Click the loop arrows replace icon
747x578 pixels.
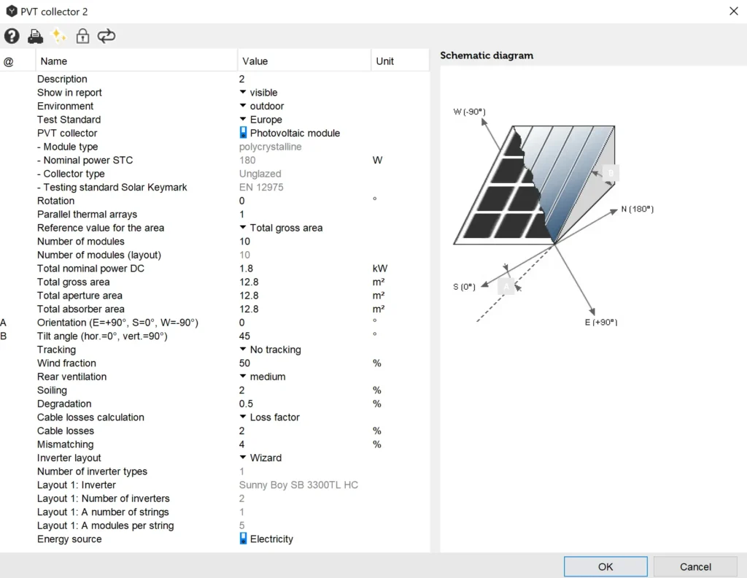click(107, 36)
